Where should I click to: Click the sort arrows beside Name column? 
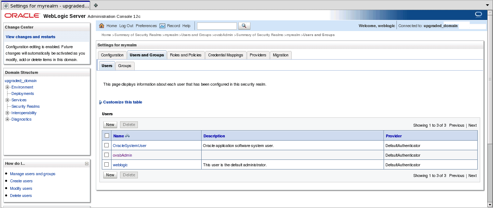click(x=128, y=136)
